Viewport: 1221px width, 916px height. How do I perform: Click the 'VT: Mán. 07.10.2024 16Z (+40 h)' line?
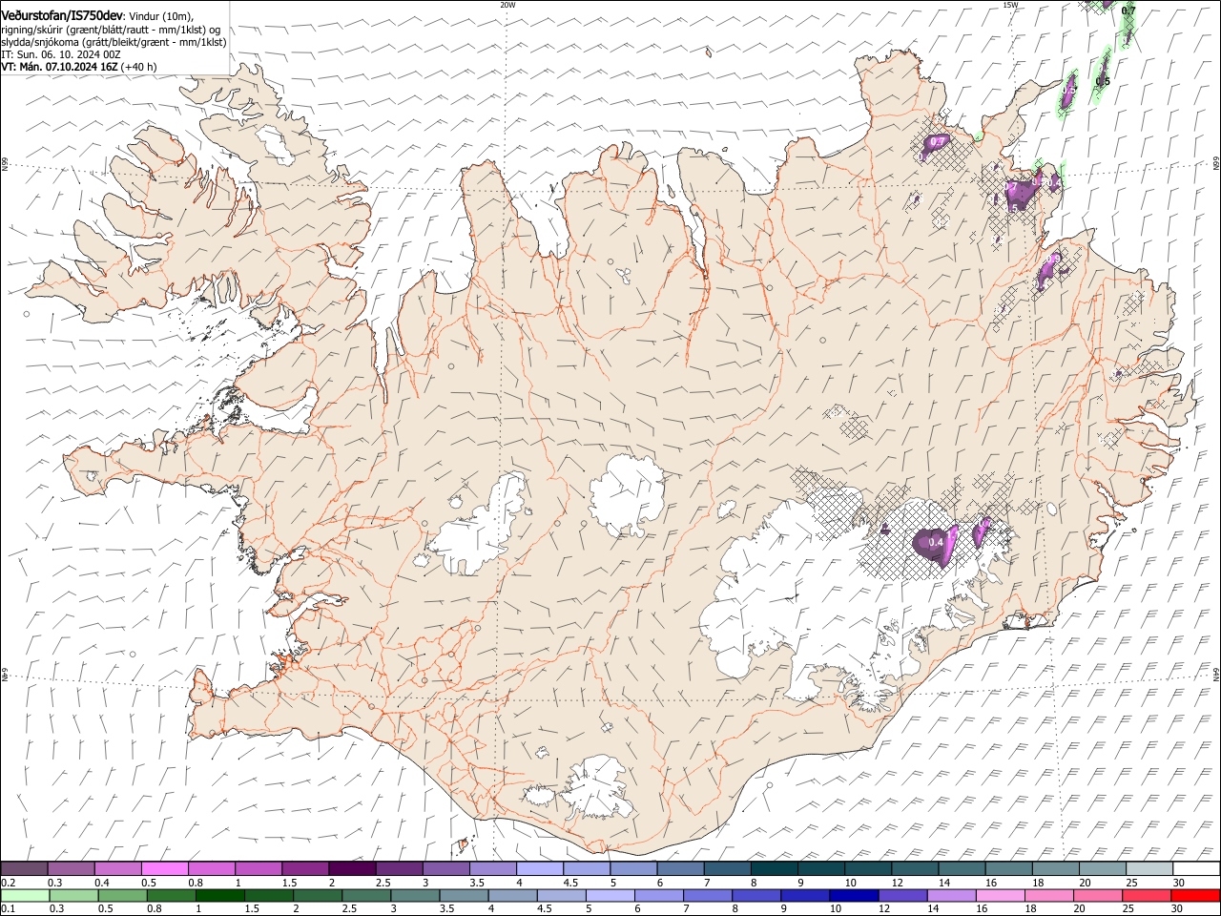pyautogui.click(x=79, y=67)
